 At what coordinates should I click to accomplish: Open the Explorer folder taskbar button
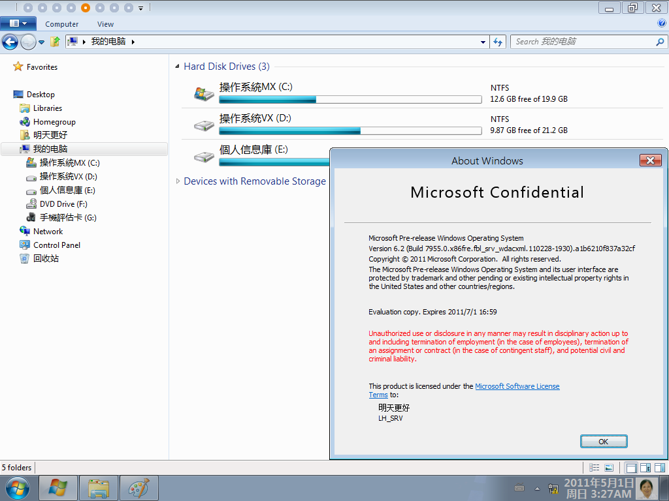pos(99,488)
